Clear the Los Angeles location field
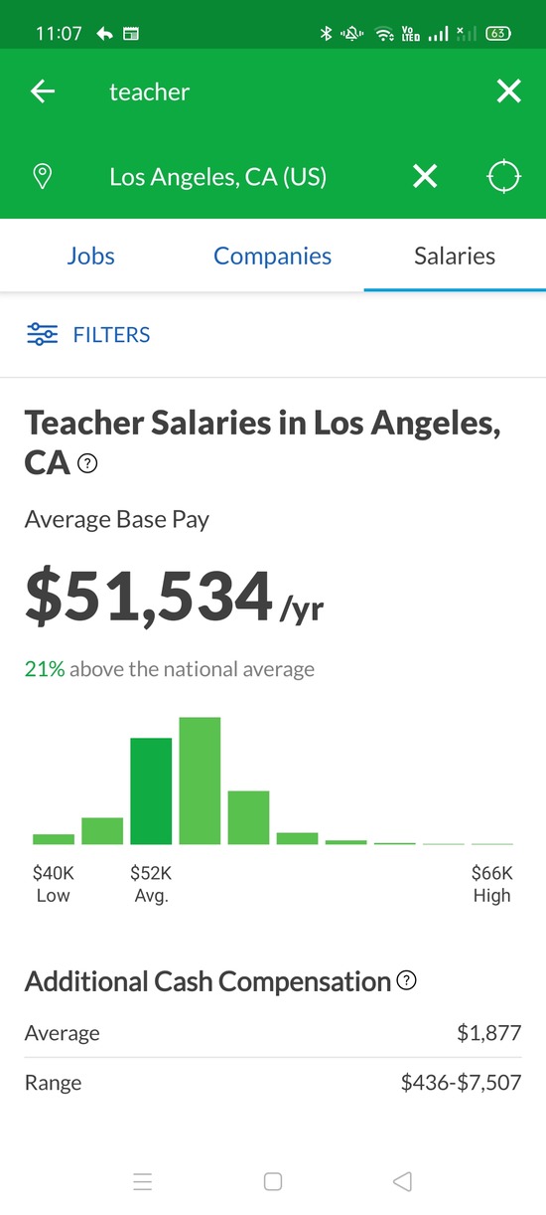This screenshot has height=1215, width=546. pyautogui.click(x=425, y=177)
